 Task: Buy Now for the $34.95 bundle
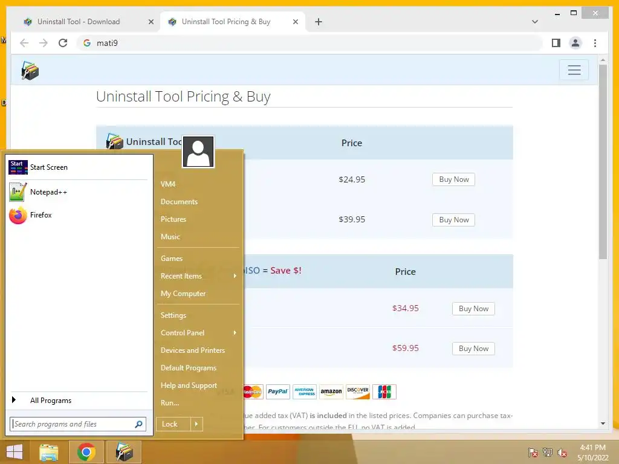pyautogui.click(x=473, y=309)
